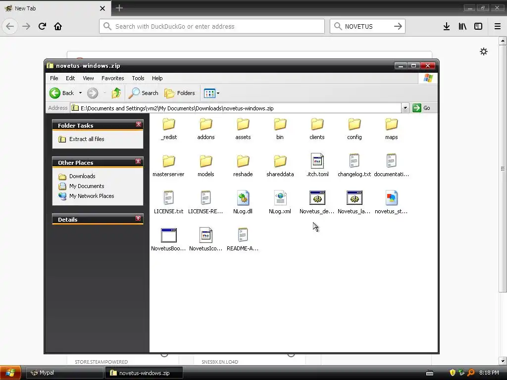Open the Help menu
Screen dimensions: 507x380
point(157,78)
